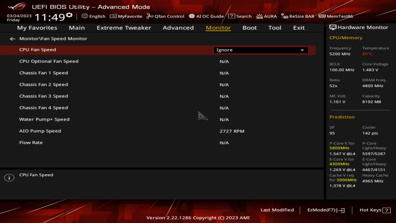Open the AURA lighting settings
396x223 pixels.
(x=266, y=16)
